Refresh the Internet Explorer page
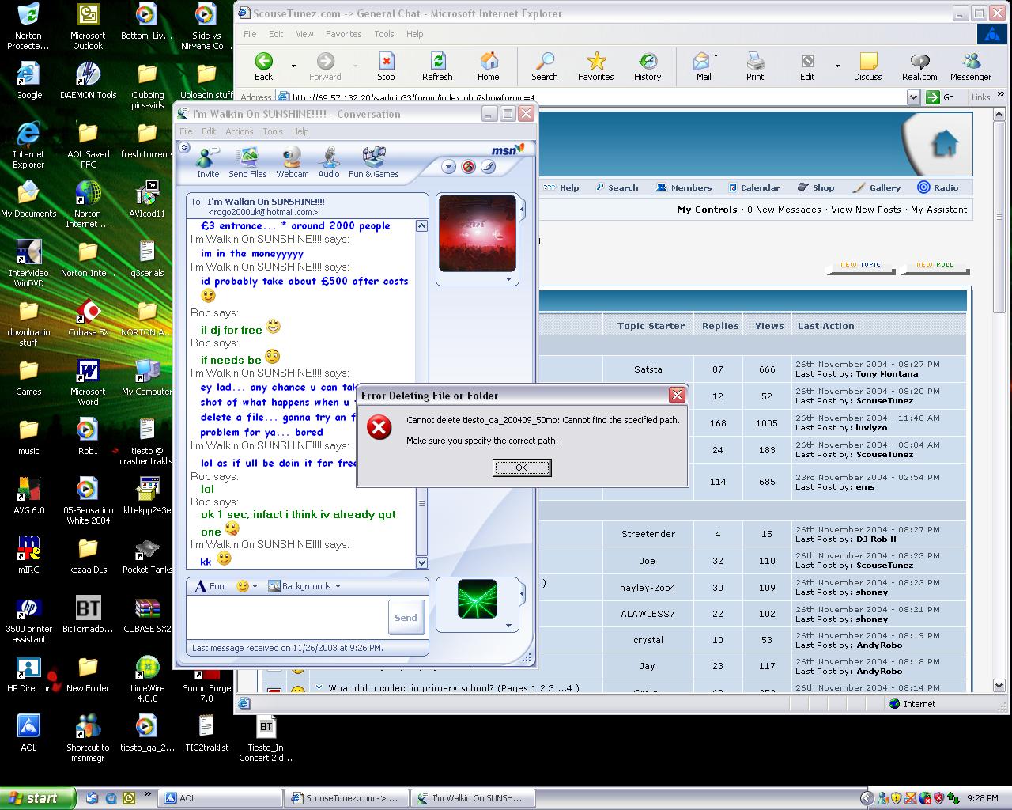1012x810 pixels. (x=437, y=66)
